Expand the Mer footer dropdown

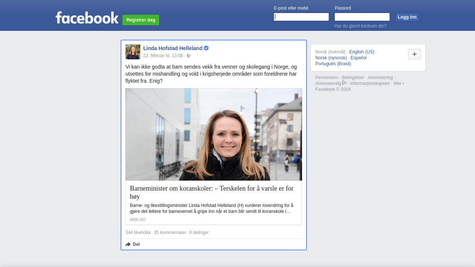(x=399, y=83)
